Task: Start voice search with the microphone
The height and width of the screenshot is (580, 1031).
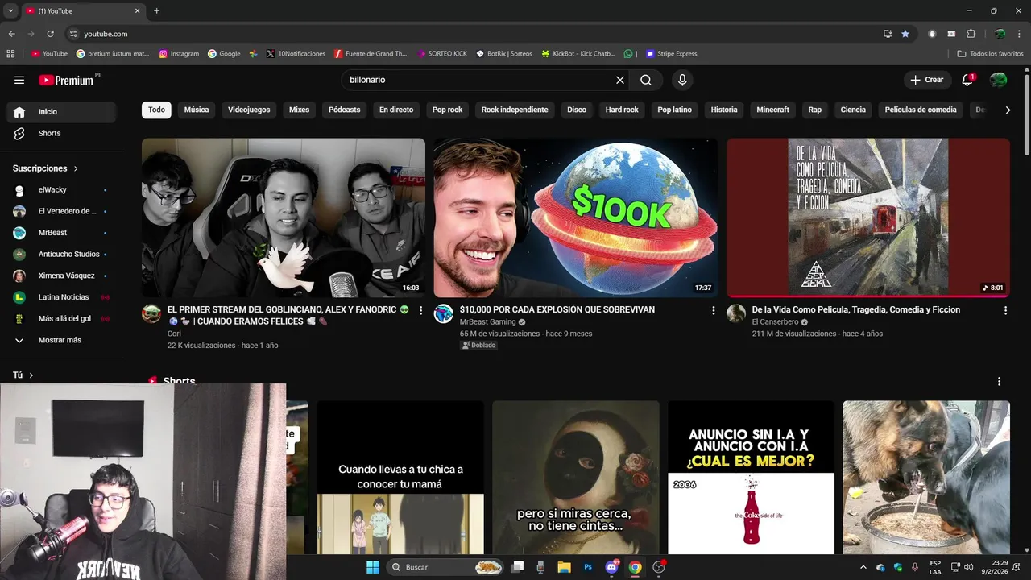Action: (682, 80)
